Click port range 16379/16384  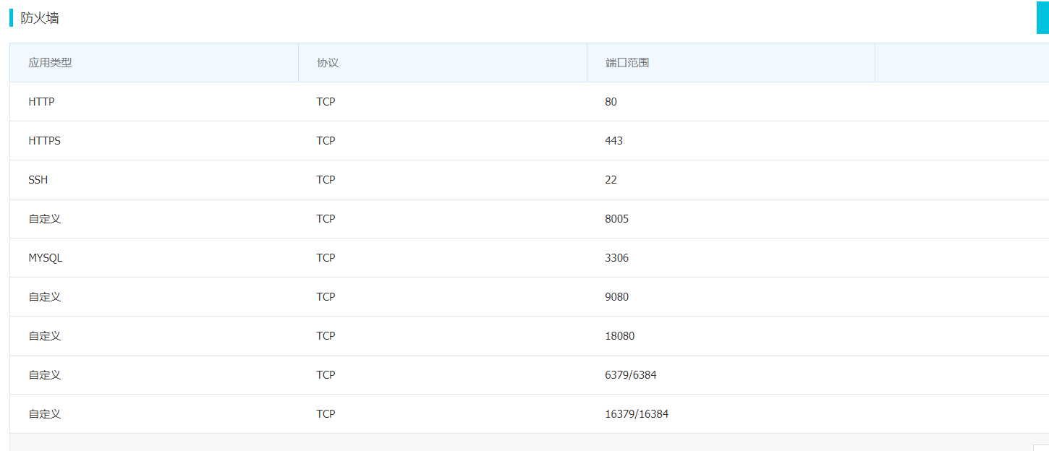pyautogui.click(x=637, y=414)
